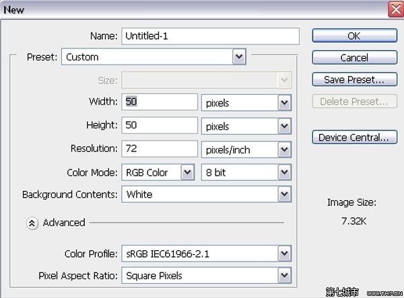Close the New dialog window
This screenshot has height=298, width=404.
point(395,9)
